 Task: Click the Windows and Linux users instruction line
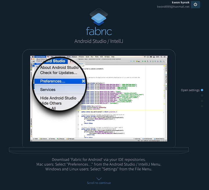point(99,169)
